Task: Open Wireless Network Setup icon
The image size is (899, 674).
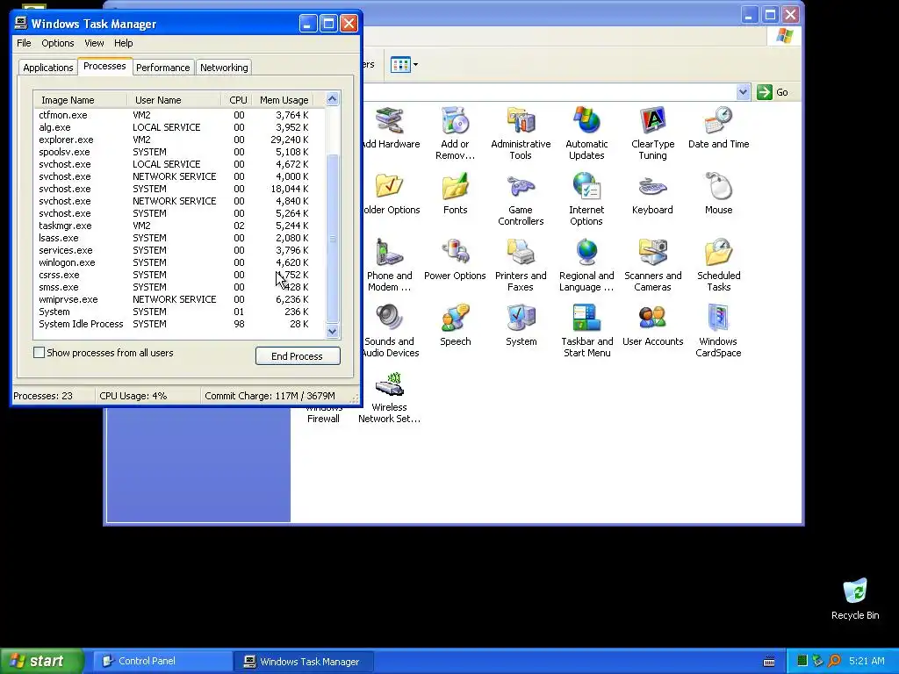Action: [x=389, y=398]
